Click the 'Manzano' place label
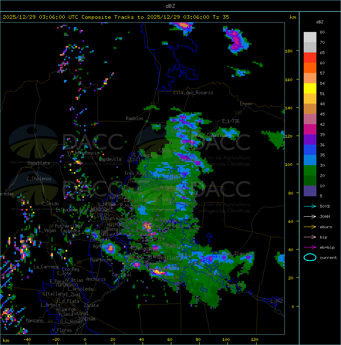341x345 pixels. coord(34,320)
